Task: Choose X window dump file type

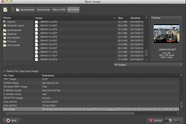Action: click(x=91, y=94)
